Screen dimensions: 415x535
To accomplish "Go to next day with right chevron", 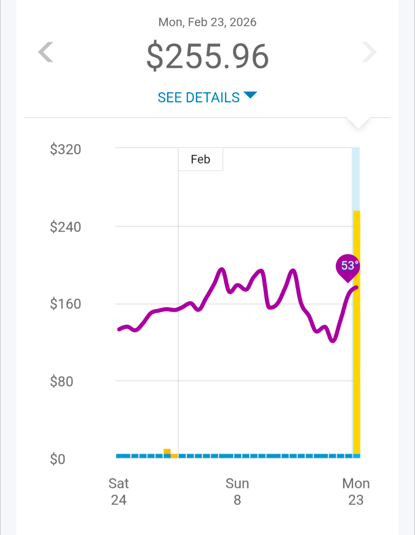I will click(369, 52).
